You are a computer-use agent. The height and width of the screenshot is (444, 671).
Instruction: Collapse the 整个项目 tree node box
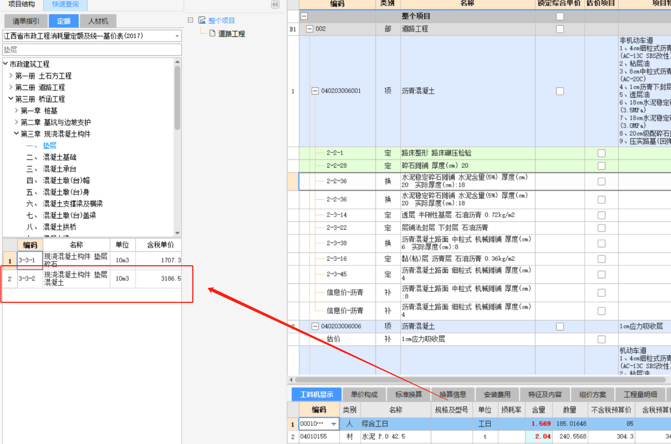pos(190,20)
